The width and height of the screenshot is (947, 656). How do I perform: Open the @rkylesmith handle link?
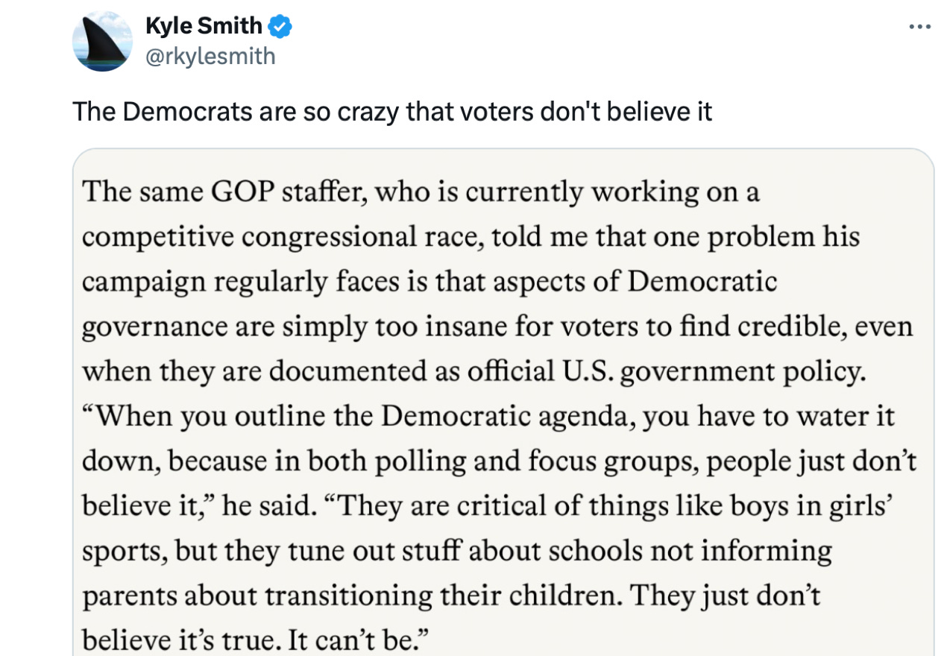(210, 57)
